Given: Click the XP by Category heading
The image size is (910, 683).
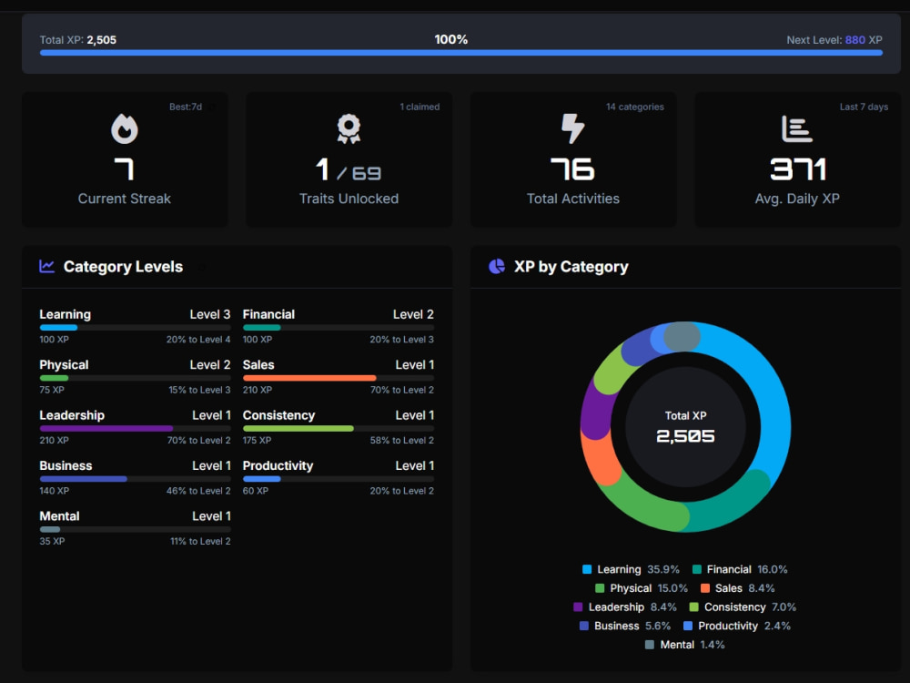Looking at the screenshot, I should [571, 267].
